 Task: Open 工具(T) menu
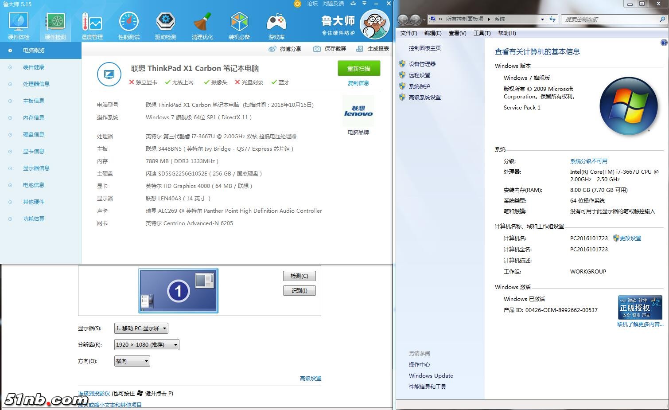tap(482, 33)
